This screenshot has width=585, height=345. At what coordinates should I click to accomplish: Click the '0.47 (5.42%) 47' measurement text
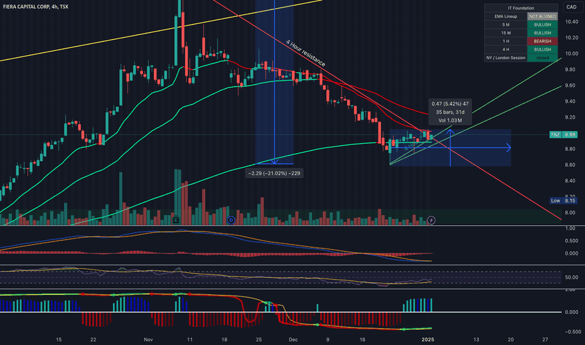click(x=450, y=103)
